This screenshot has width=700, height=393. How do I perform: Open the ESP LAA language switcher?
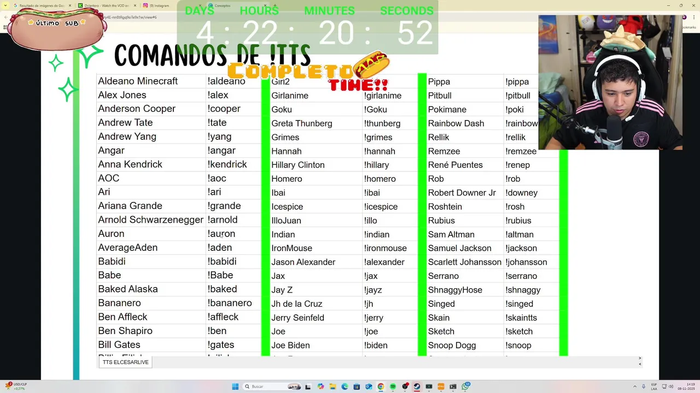tap(654, 386)
